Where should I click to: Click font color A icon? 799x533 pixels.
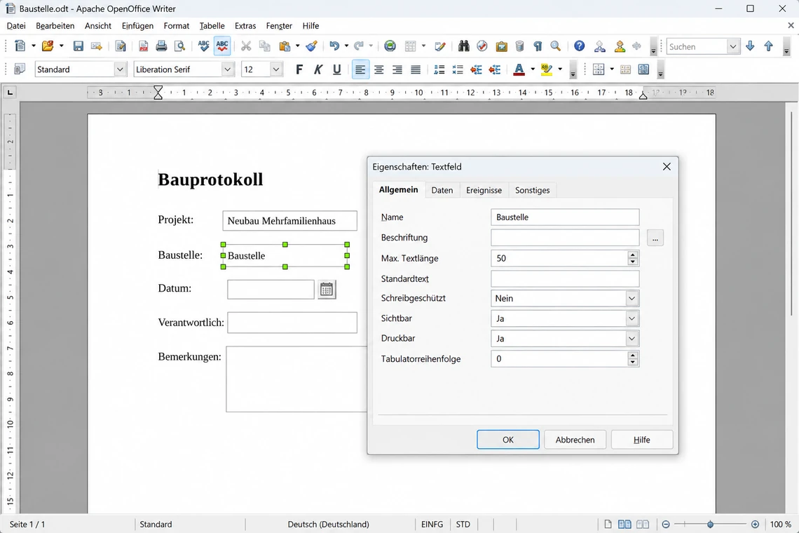[519, 69]
